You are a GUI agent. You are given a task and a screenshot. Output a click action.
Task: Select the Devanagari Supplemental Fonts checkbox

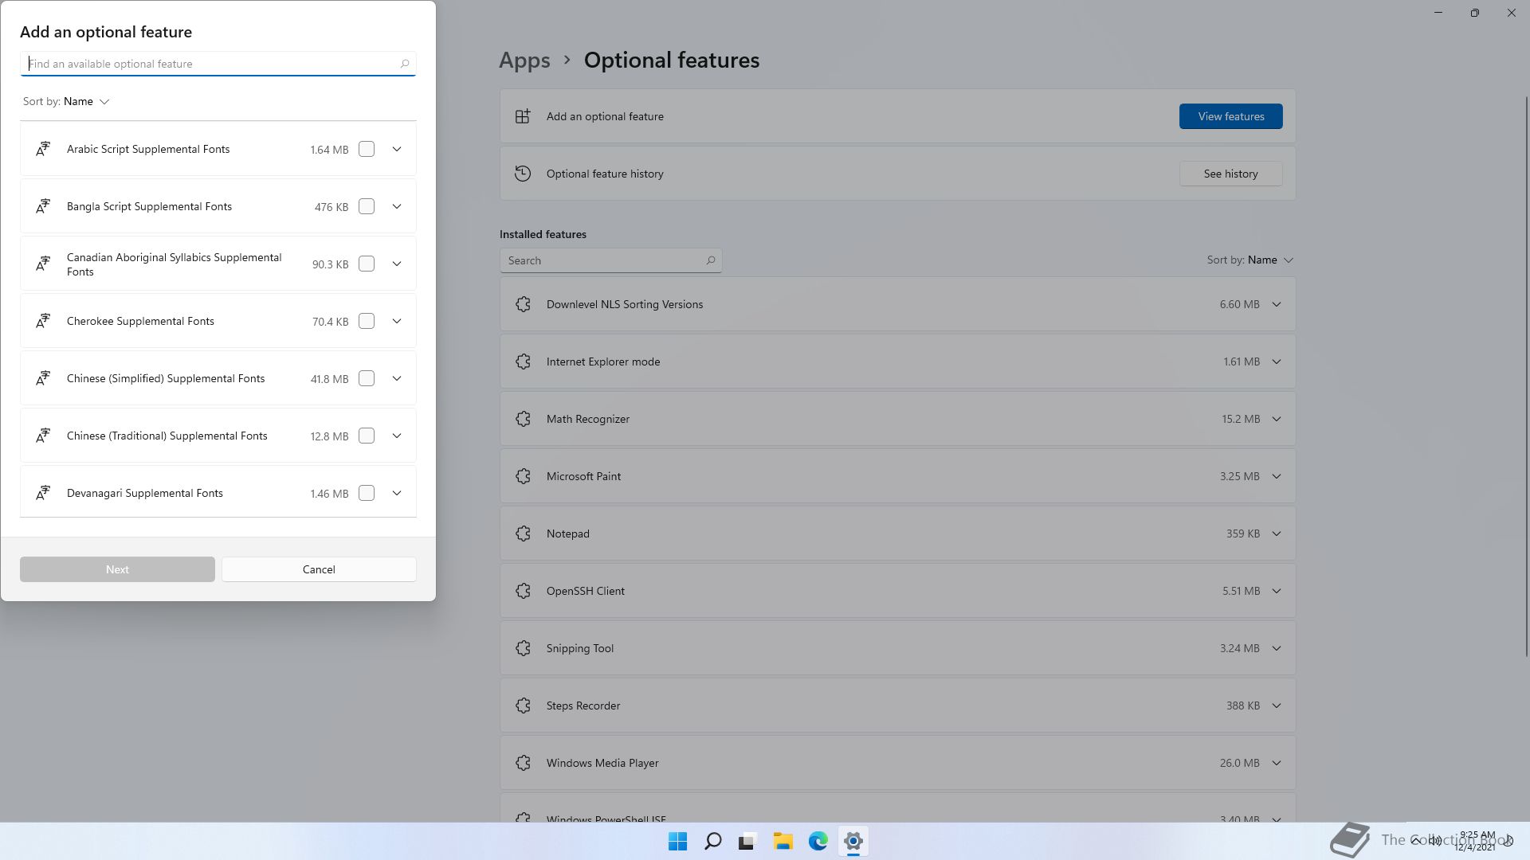click(x=367, y=493)
